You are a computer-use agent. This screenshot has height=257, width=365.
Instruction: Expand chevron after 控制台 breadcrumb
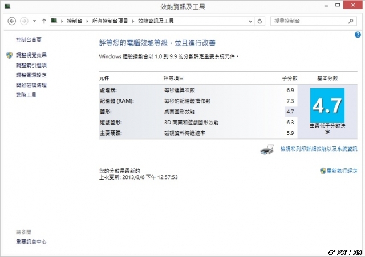point(87,21)
